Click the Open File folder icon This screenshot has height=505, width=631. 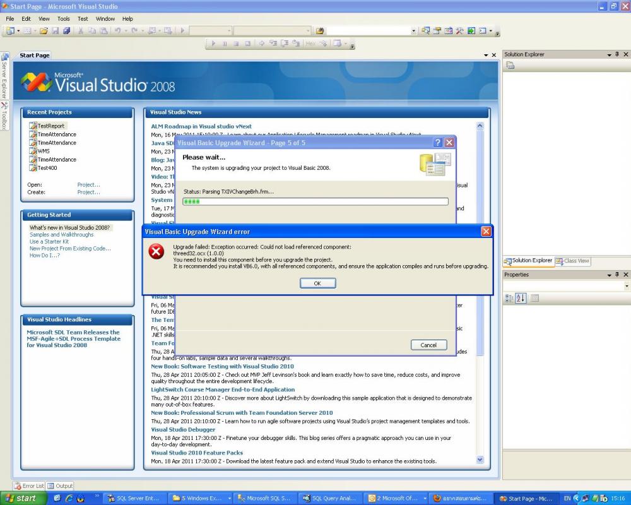coord(44,30)
